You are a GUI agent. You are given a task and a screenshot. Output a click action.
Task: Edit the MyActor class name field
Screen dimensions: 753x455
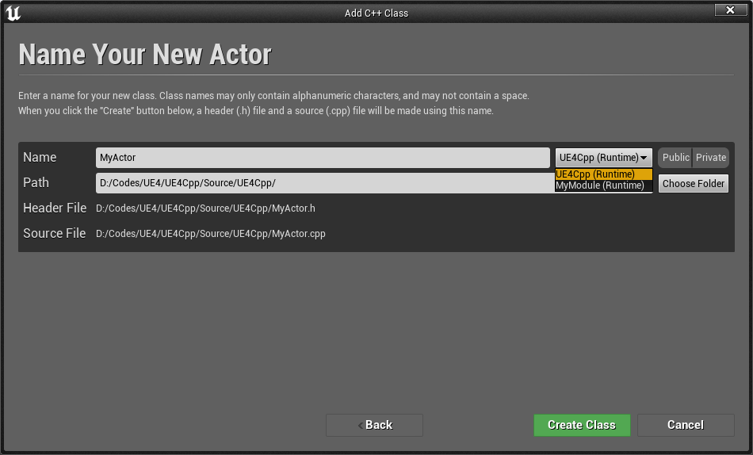(323, 158)
